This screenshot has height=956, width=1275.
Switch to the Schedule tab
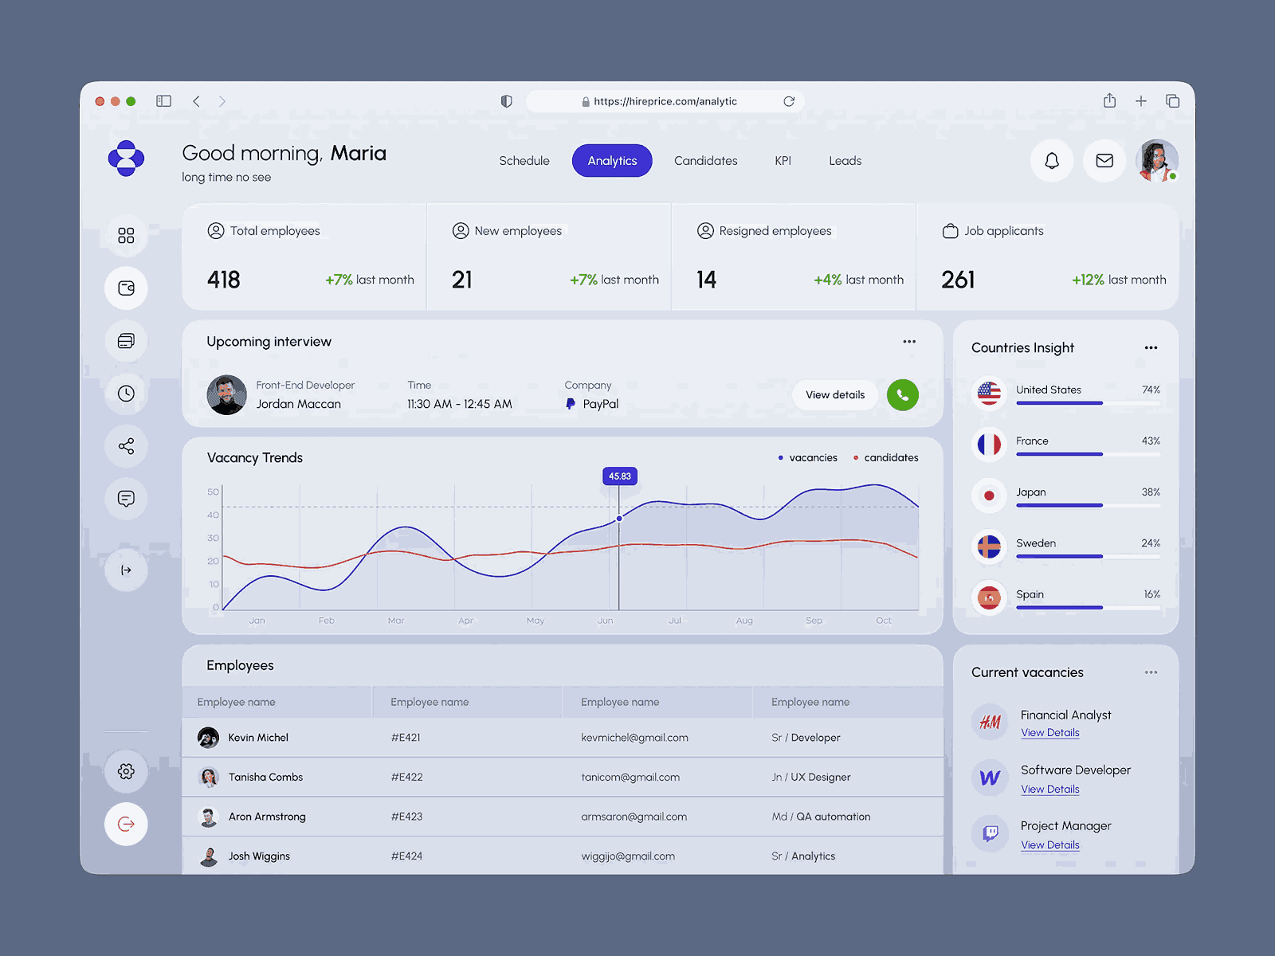click(x=524, y=161)
